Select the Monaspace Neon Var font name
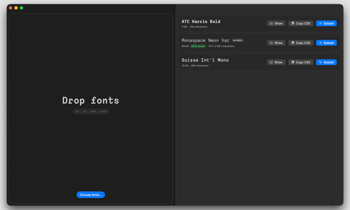 [x=205, y=40]
